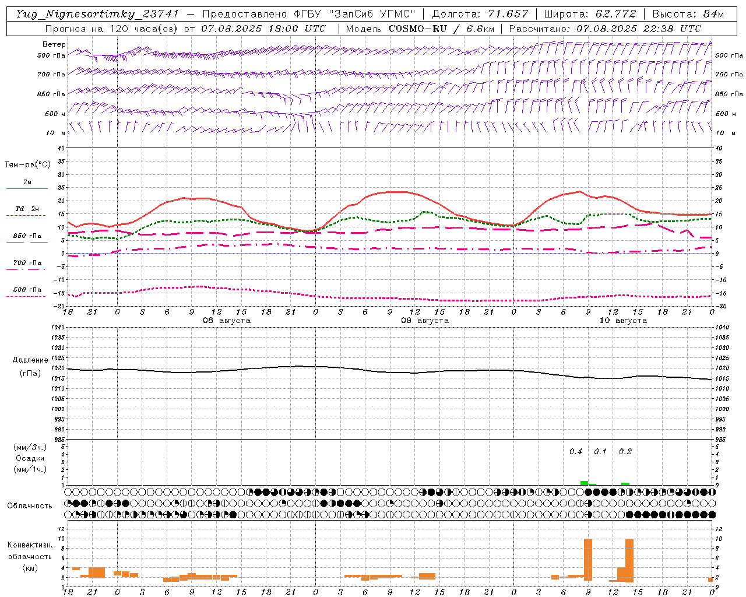
Task: Click the (мм/1ч.) precipitation unit label
Action: pyautogui.click(x=30, y=469)
